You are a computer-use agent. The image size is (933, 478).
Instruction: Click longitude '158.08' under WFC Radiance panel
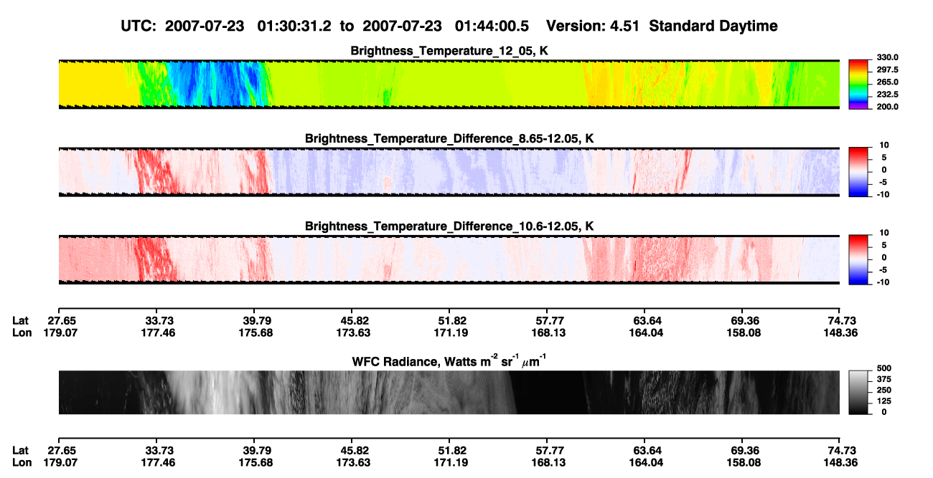[744, 462]
